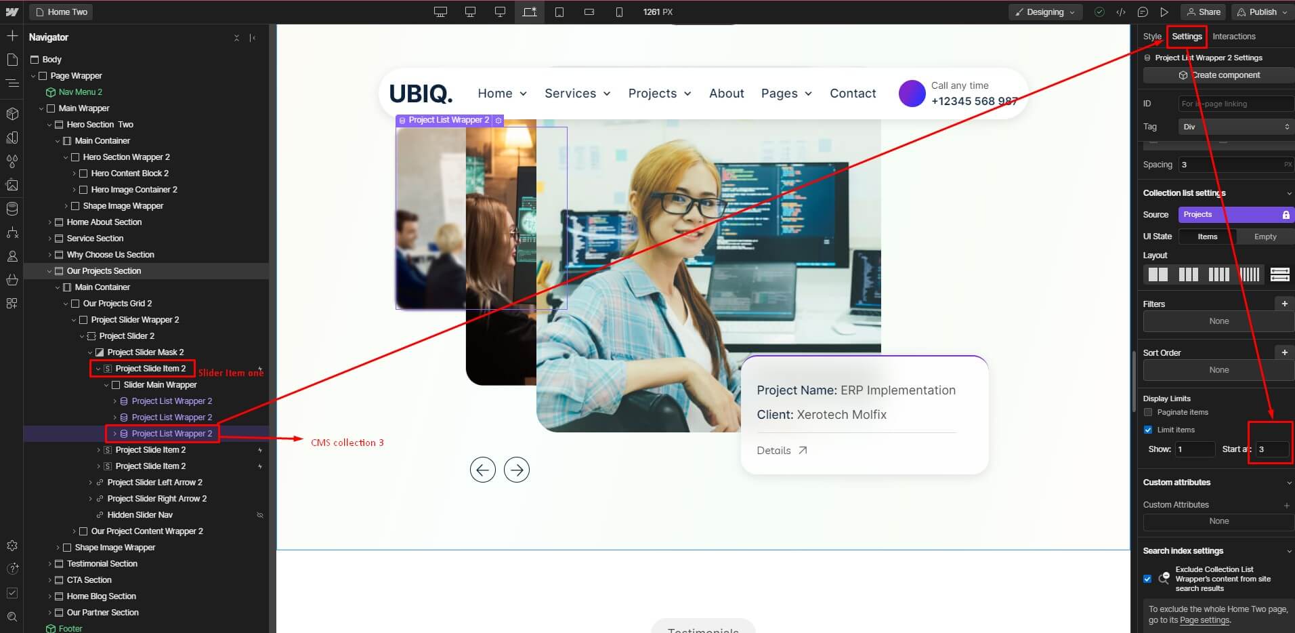Open the Logic flows icon
This screenshot has height=633, width=1295.
(12, 232)
